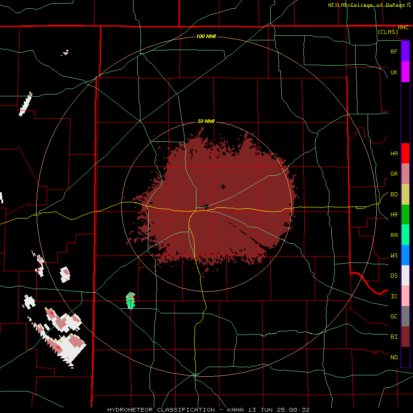Click the GR legend color swatch
Screen dimensions: 413x413
(405, 174)
